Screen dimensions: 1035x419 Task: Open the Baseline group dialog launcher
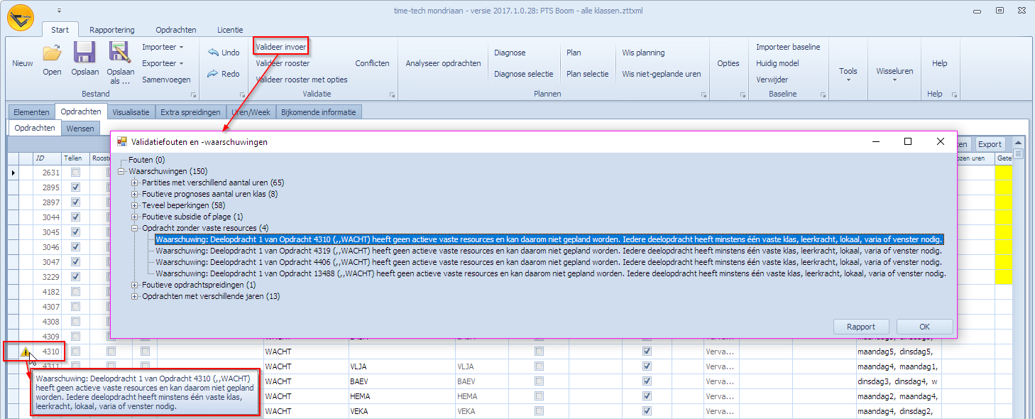[823, 94]
